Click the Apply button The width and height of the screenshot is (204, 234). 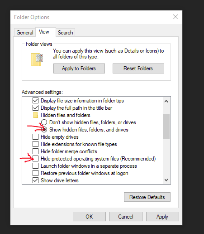tap(162, 217)
